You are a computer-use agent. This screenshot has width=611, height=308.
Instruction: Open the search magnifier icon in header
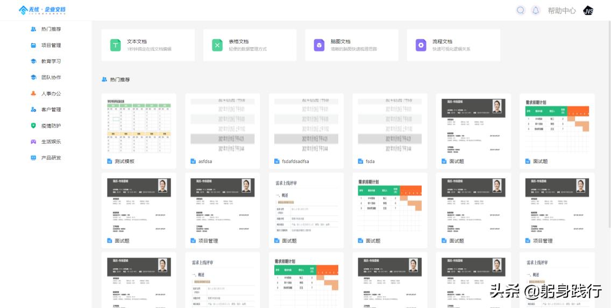tap(521, 11)
